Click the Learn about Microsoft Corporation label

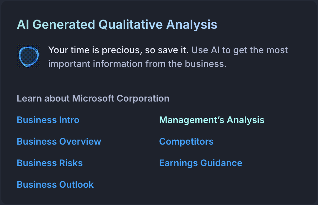click(93, 99)
